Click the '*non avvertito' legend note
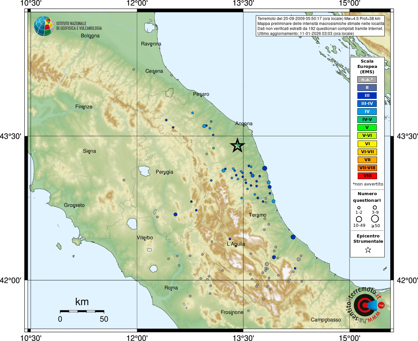The height and width of the screenshot is (341, 418). [368, 184]
